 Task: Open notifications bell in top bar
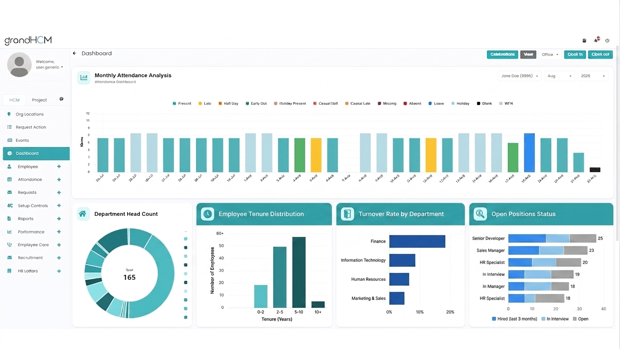coord(597,40)
